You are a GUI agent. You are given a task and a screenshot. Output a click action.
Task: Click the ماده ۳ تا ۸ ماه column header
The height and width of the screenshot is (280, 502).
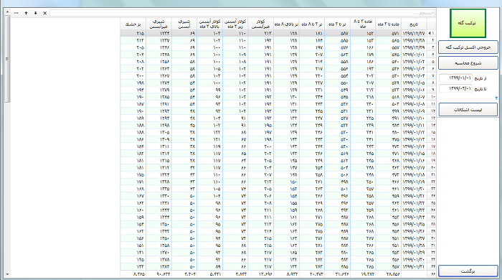point(363,24)
